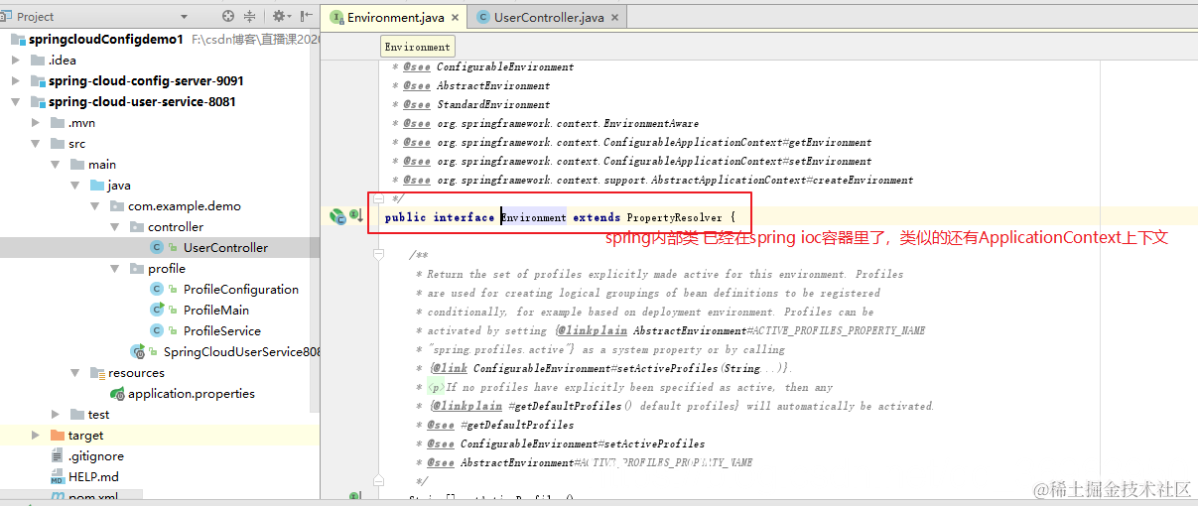Collapse the main folder
Screen dimensions: 1198x506
(55, 164)
